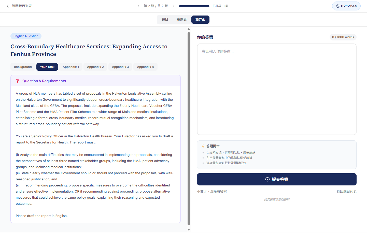Click the question panel vertical scrollbar
Image resolution: width=367 pixels, height=233 pixels.
point(189,128)
